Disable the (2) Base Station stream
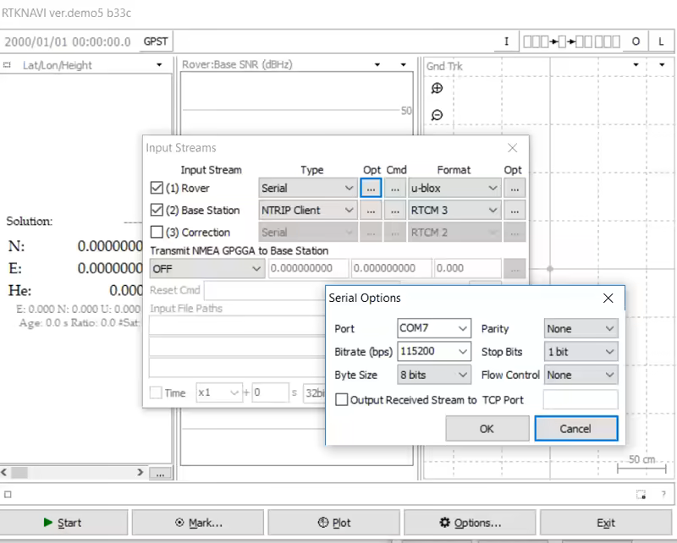Screen dimensions: 677x543 pyautogui.click(x=157, y=210)
